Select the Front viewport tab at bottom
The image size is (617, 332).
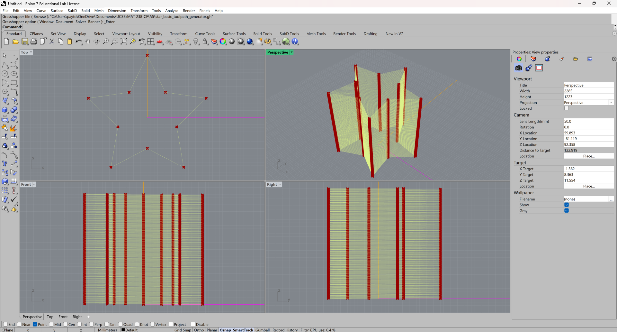63,317
